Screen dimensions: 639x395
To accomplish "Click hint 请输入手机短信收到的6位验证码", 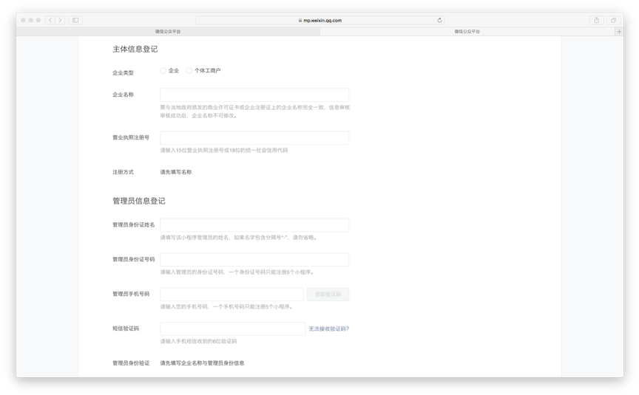I will [198, 341].
